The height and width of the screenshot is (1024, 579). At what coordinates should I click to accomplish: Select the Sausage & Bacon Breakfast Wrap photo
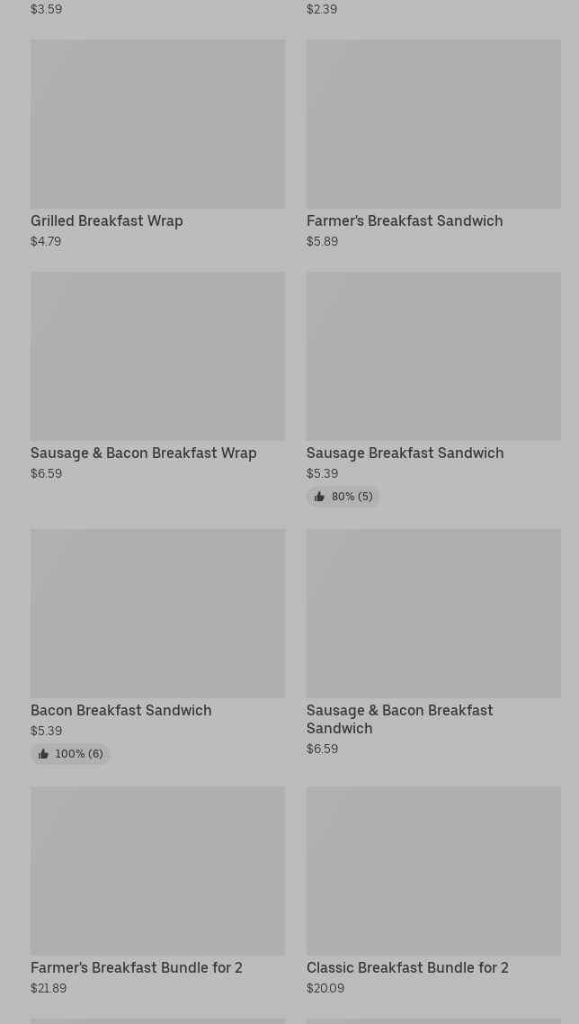(157, 356)
